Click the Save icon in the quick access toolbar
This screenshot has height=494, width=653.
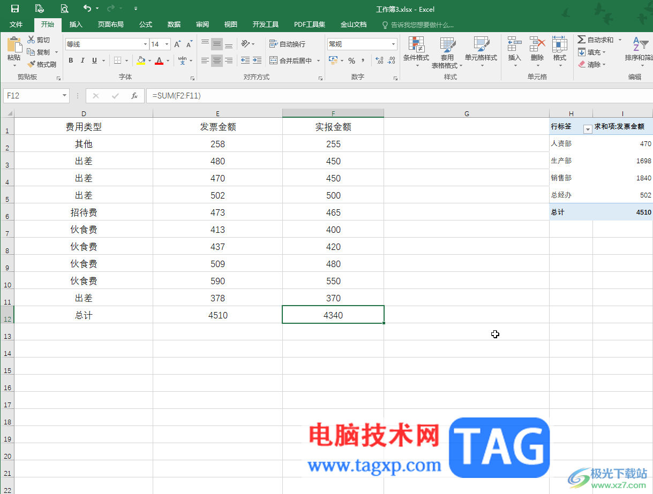click(15, 9)
